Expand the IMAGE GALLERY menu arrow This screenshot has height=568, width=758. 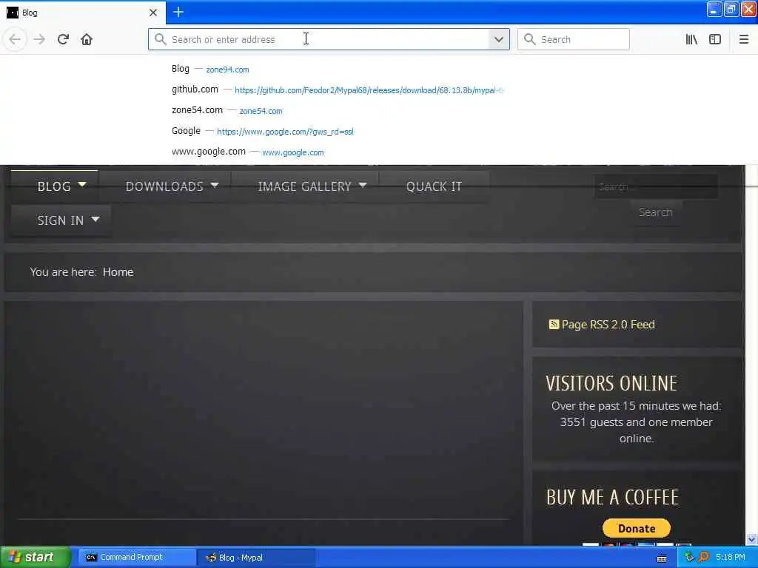point(363,184)
